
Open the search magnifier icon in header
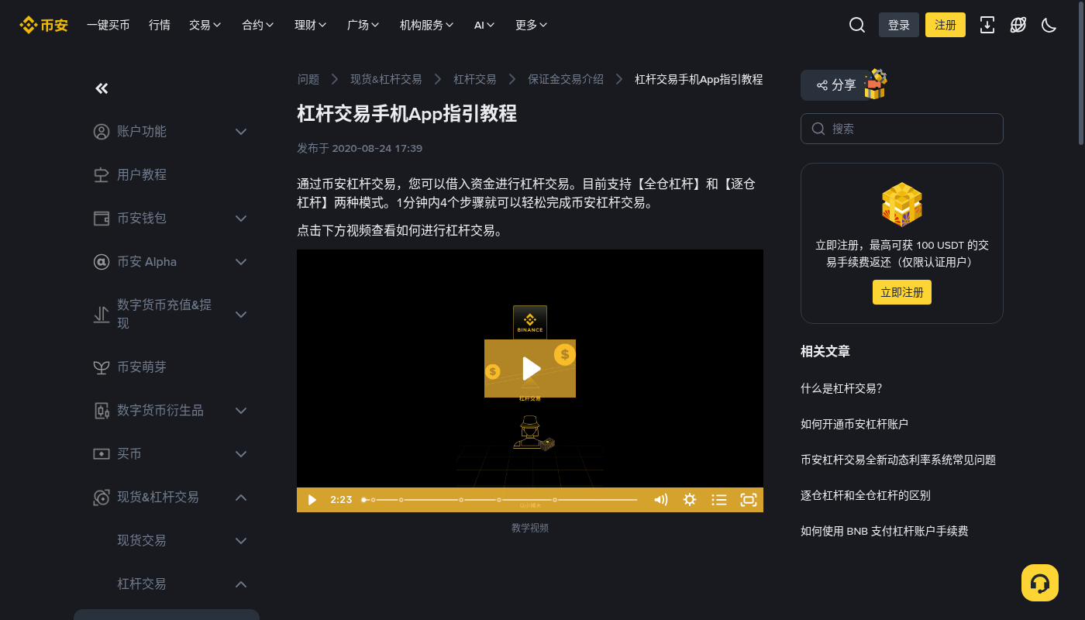click(857, 25)
